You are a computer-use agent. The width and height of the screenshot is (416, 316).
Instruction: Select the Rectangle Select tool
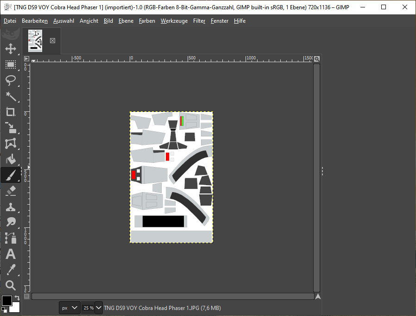[11, 64]
